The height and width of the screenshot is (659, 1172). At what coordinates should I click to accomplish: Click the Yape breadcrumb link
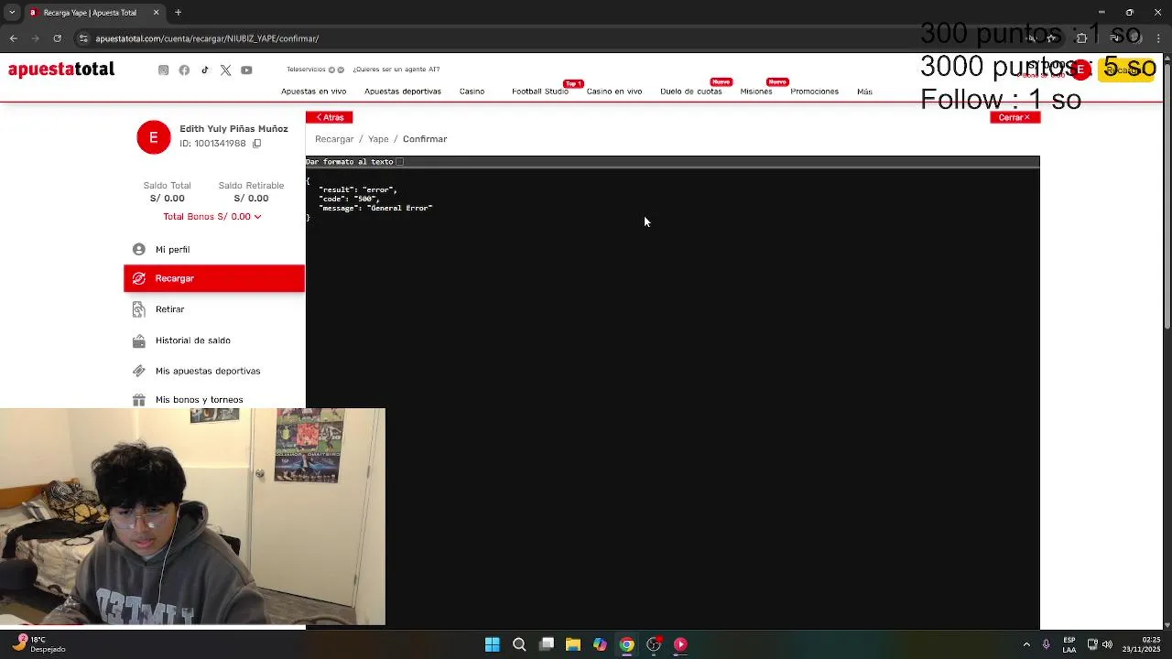coord(378,139)
